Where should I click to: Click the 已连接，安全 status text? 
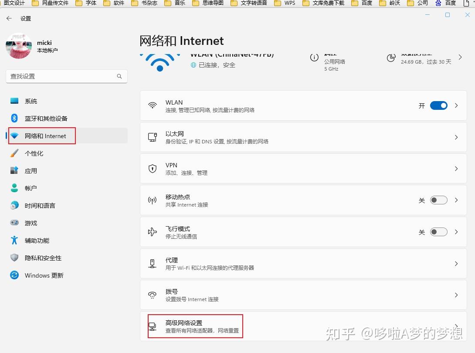(x=217, y=65)
